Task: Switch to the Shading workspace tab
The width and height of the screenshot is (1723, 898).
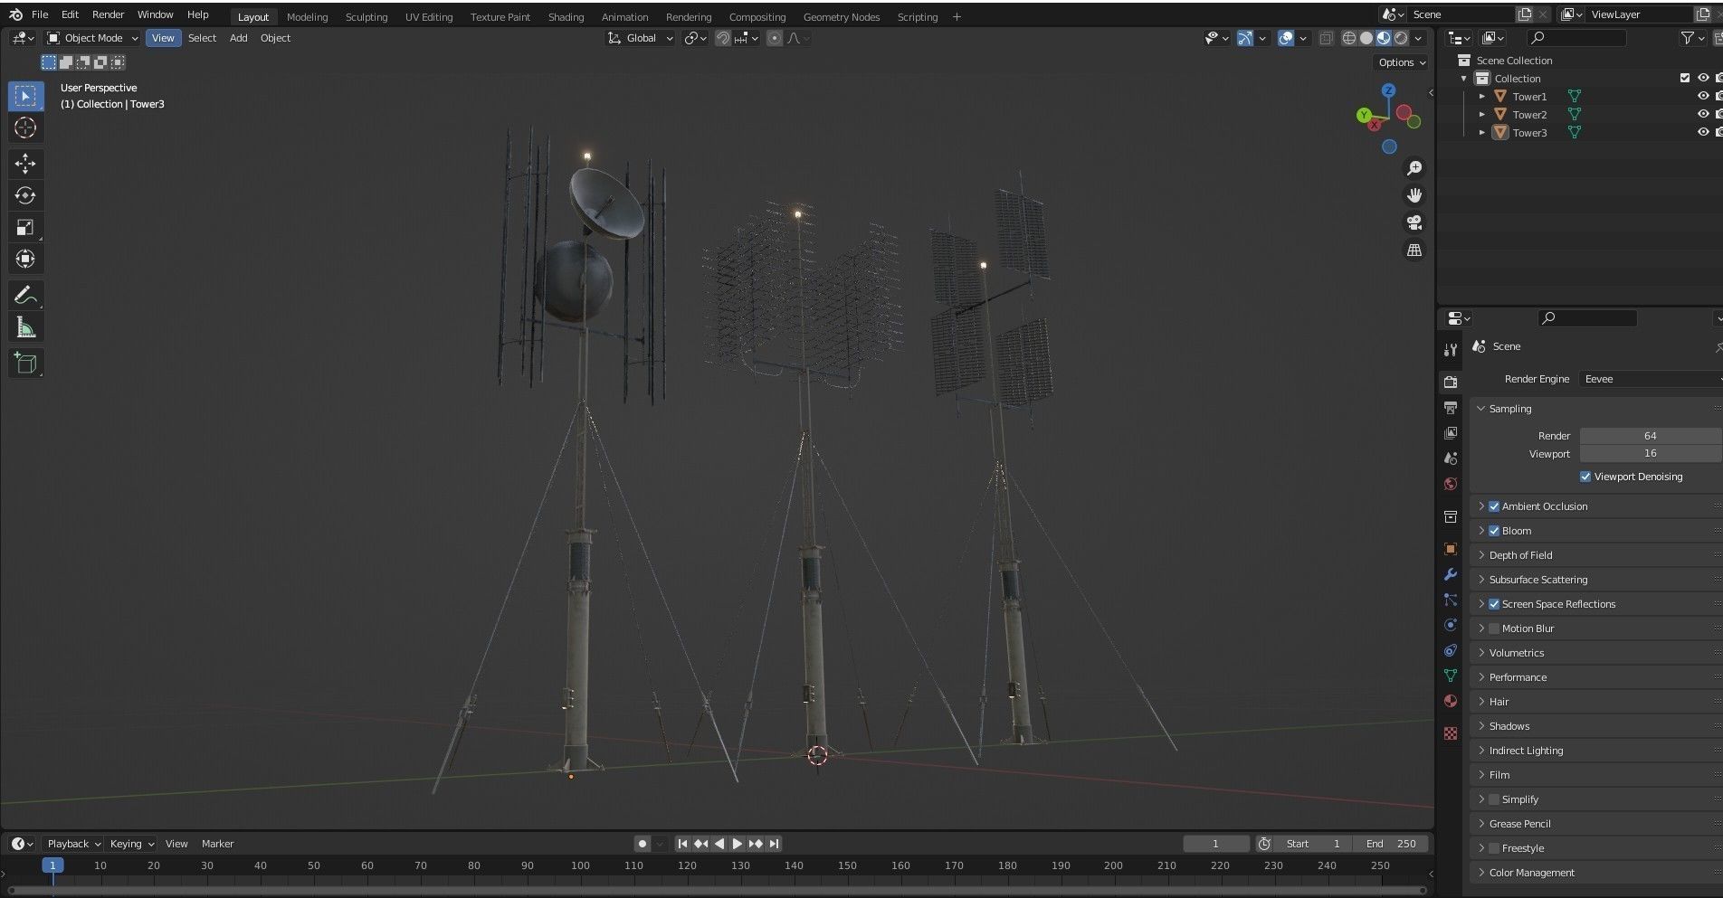Action: click(566, 16)
